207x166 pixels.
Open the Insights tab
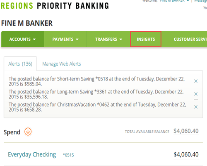point(146,39)
